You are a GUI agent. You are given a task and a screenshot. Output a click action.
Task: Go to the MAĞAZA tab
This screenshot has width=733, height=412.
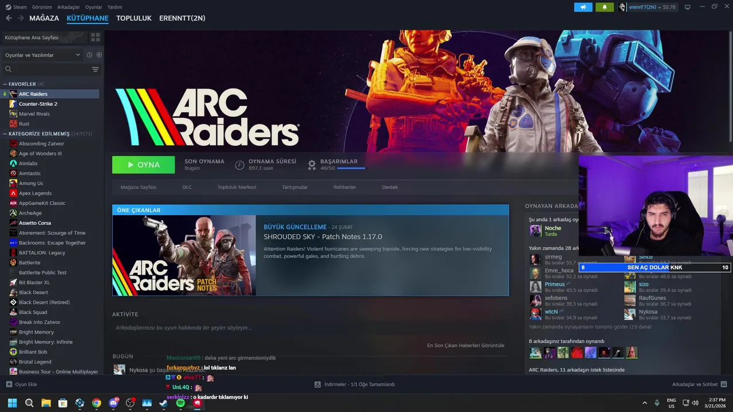[44, 18]
